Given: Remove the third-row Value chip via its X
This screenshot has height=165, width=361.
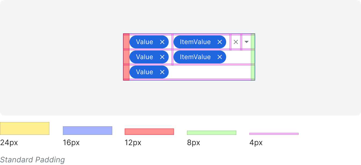Looking at the screenshot, I should tap(162, 72).
